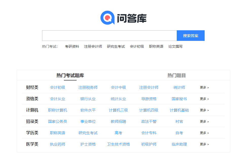
Task: Select 执业药师 under 医学类
Action: click(x=58, y=144)
